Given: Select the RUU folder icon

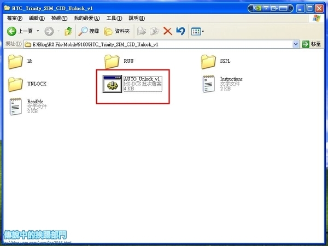Looking at the screenshot, I should pyautogui.click(x=112, y=62).
